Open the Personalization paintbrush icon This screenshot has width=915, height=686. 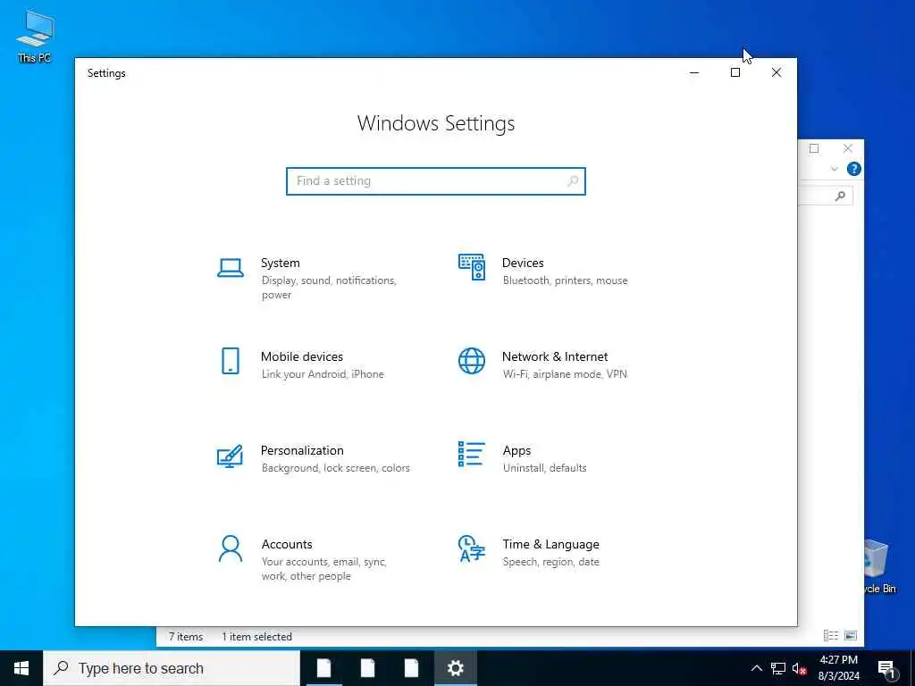[x=230, y=456]
